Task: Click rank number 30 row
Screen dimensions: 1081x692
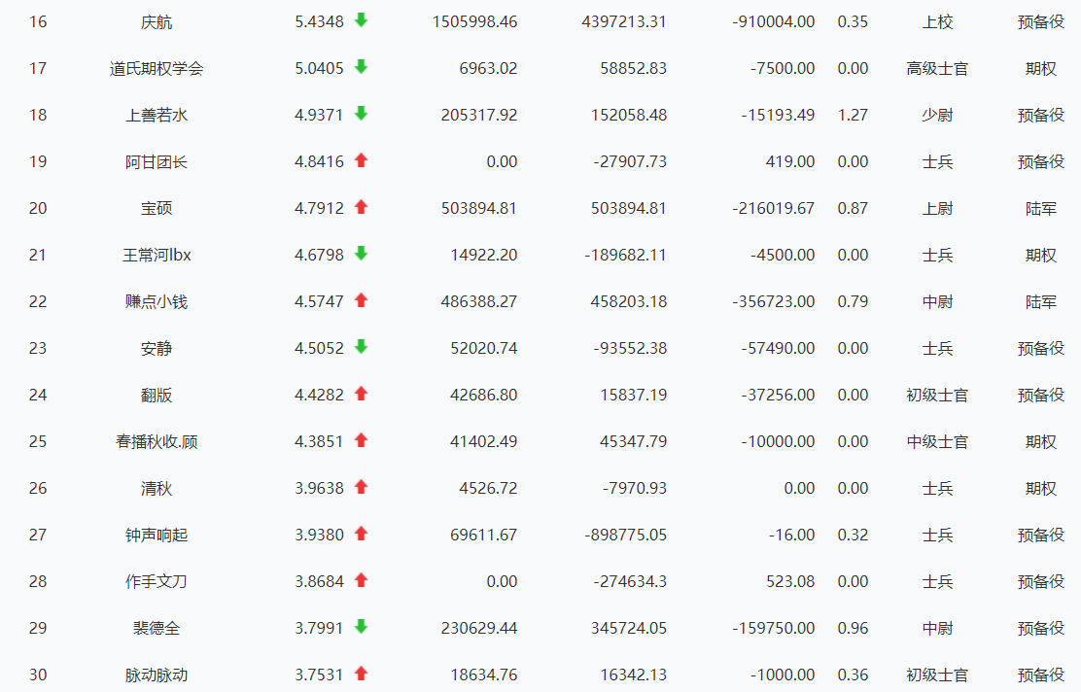Action: tap(38, 675)
